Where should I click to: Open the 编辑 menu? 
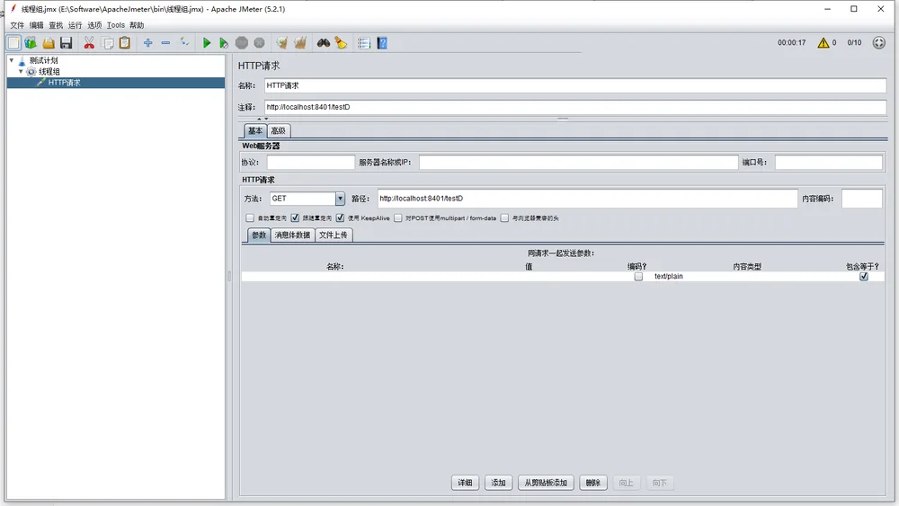(37, 25)
